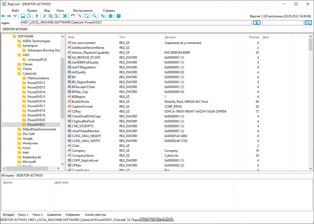
Task: Click the refresh circle toolbar icon
Action: coord(29,16)
